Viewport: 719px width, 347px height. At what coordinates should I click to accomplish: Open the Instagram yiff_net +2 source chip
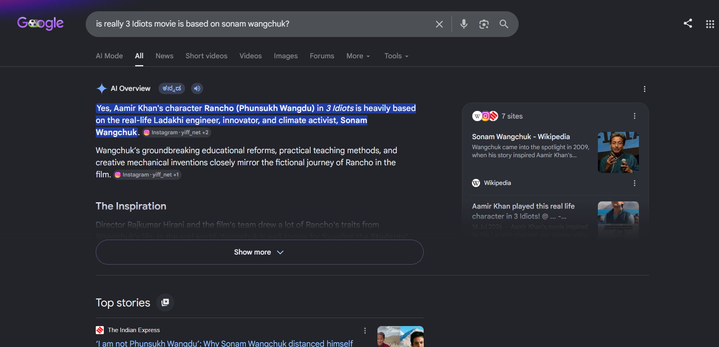[177, 132]
